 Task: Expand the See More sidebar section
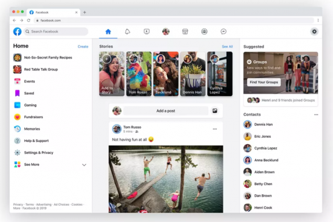point(84,165)
